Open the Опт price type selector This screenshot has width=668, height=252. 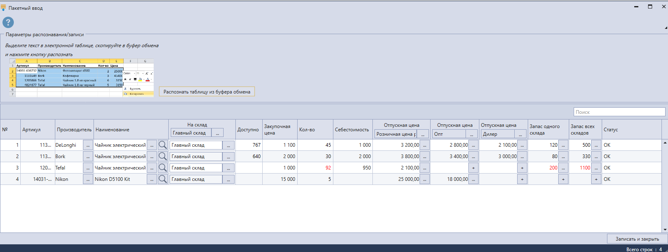[472, 134]
